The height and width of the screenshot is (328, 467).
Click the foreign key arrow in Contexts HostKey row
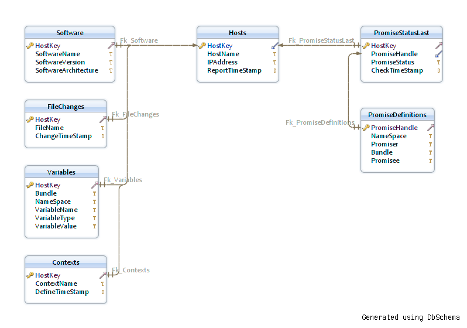pos(103,275)
